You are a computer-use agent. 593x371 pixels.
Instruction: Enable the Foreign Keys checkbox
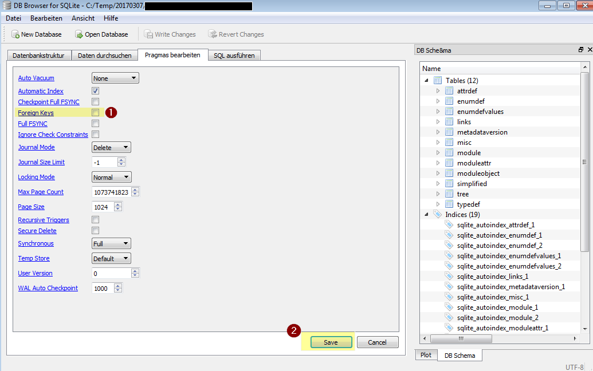point(96,113)
